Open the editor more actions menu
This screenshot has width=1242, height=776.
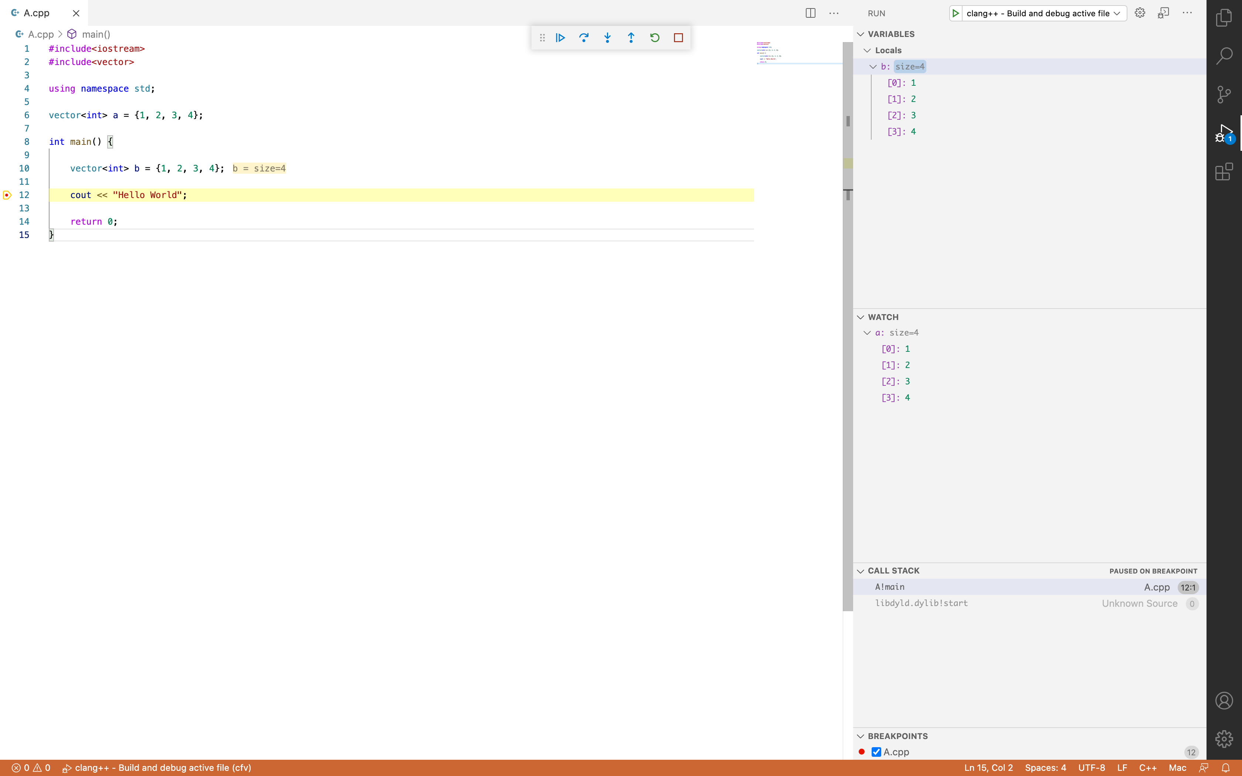point(834,13)
